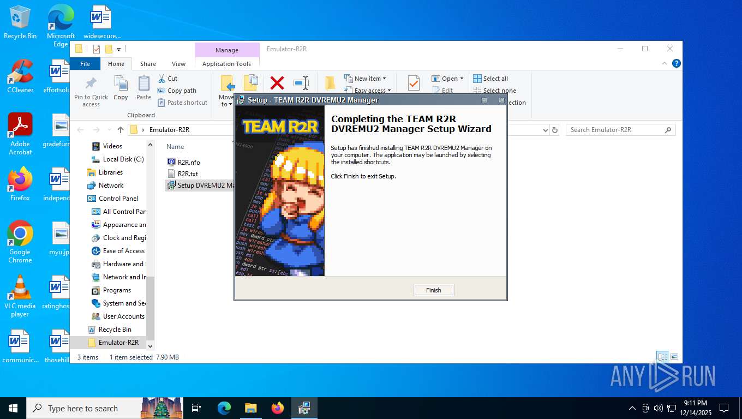Click the Paste icon in the ribbon
This screenshot has height=419, width=742.
[x=143, y=88]
